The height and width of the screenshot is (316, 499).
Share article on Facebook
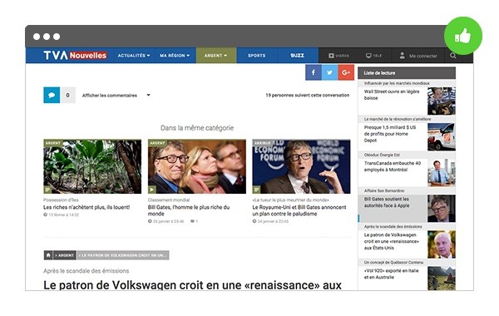(314, 72)
